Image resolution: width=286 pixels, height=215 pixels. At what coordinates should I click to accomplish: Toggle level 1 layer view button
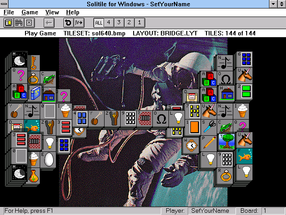[140, 23]
